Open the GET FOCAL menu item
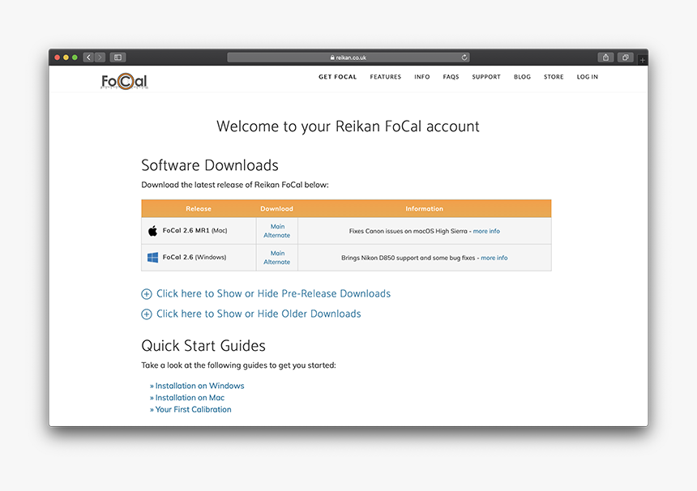697x491 pixels. coord(336,77)
